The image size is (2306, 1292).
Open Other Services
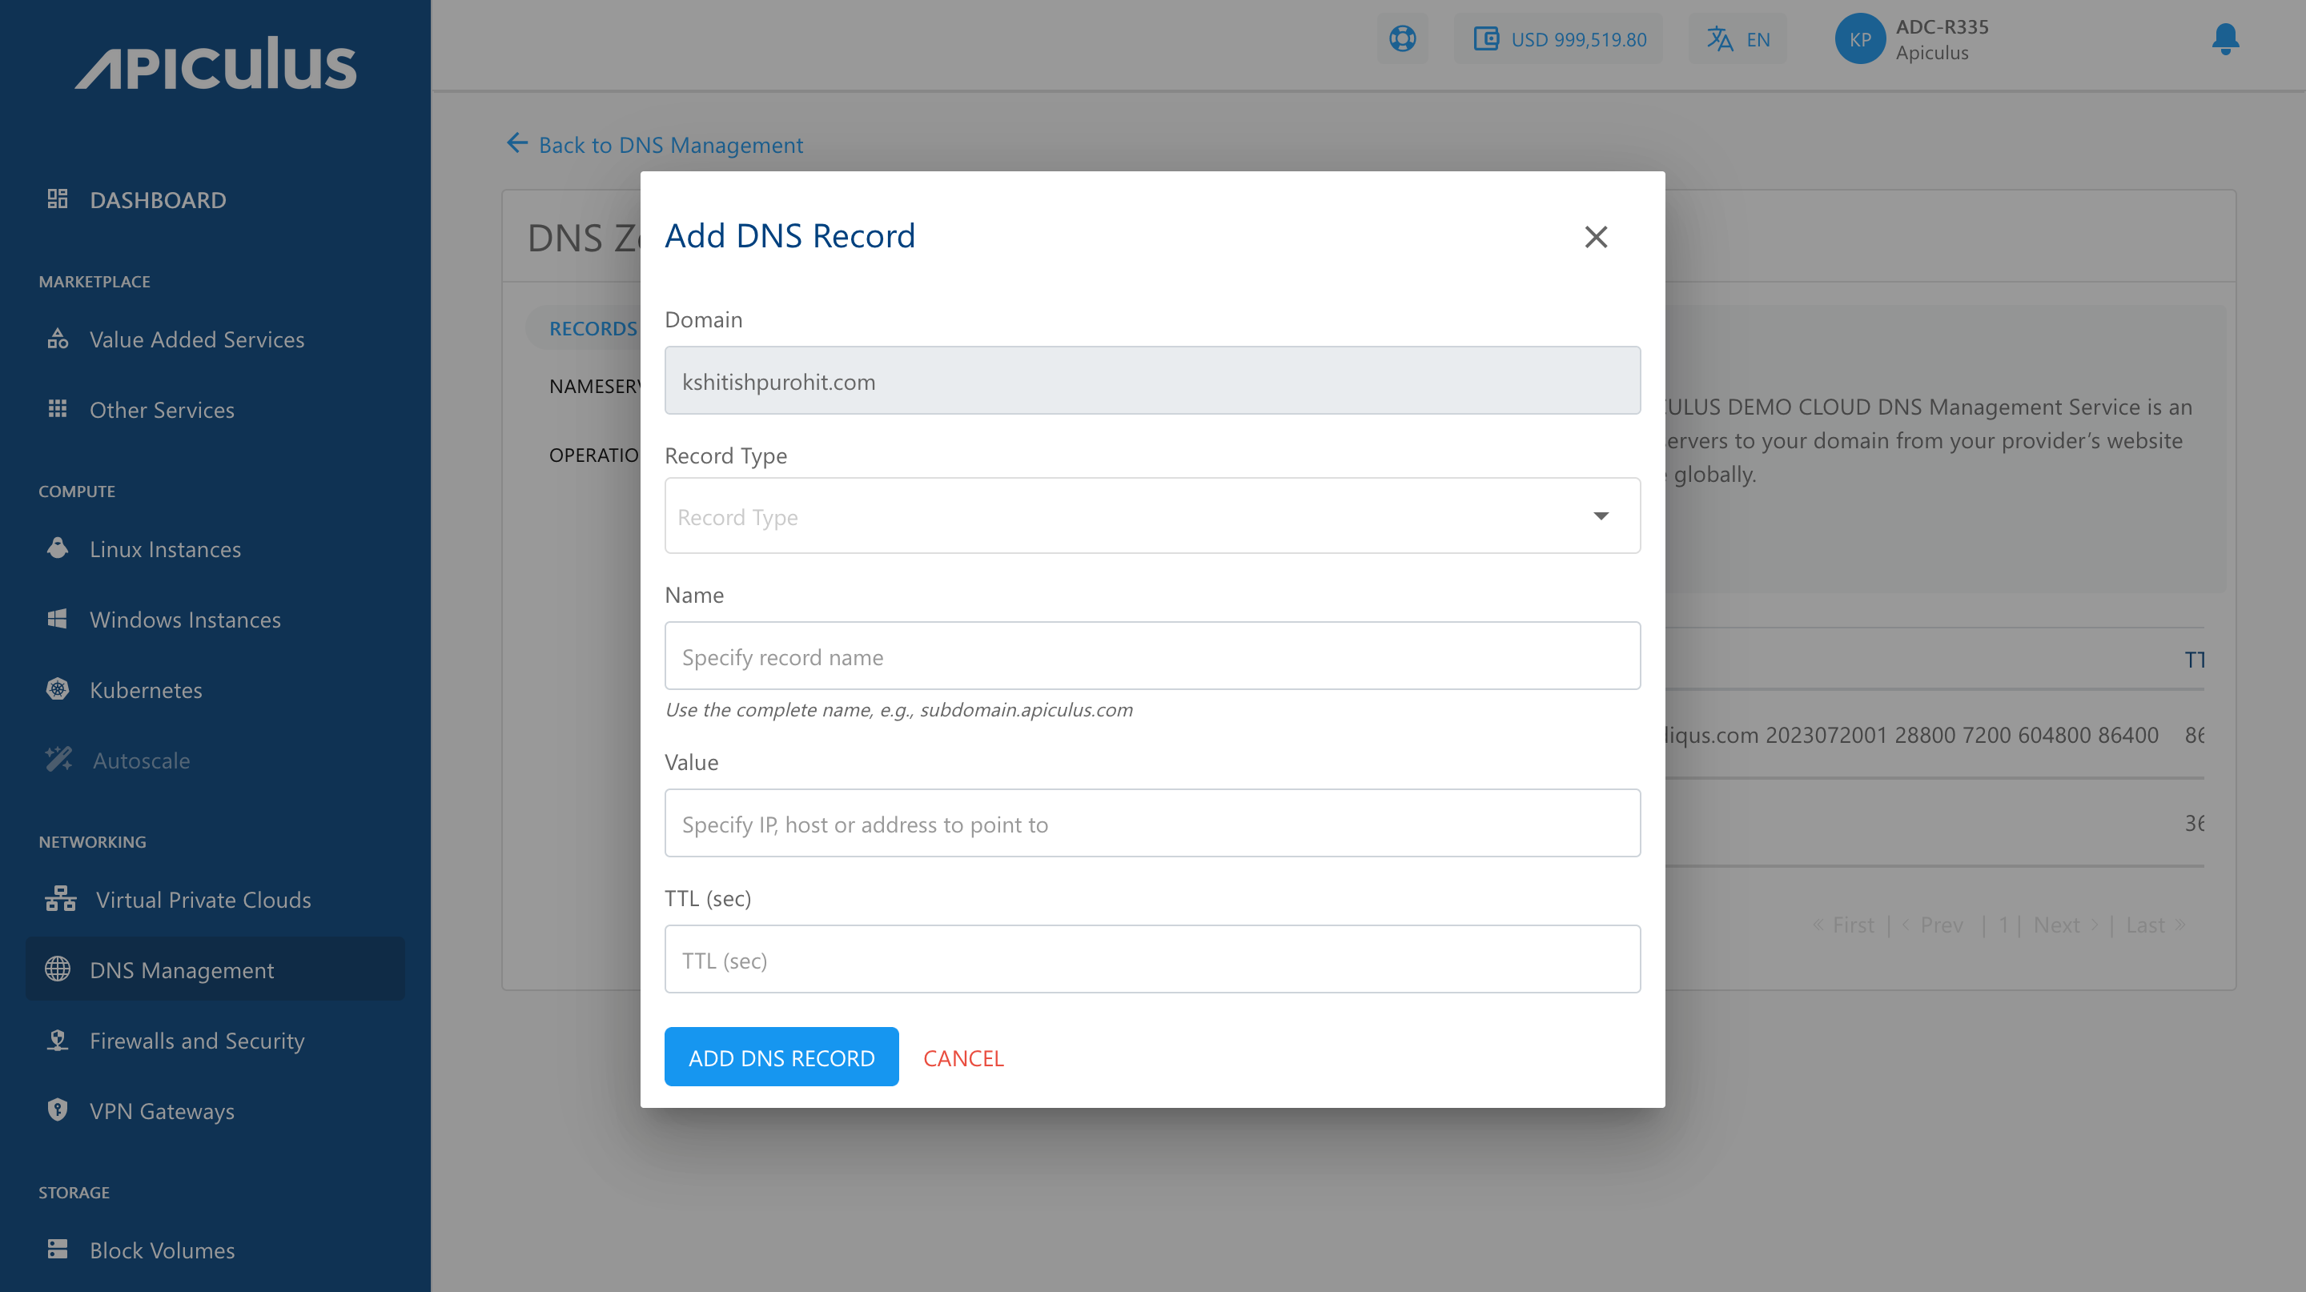click(162, 409)
